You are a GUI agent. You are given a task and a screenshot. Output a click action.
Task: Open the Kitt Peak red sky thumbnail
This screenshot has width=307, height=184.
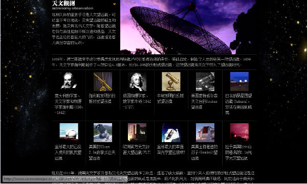(x=239, y=132)
